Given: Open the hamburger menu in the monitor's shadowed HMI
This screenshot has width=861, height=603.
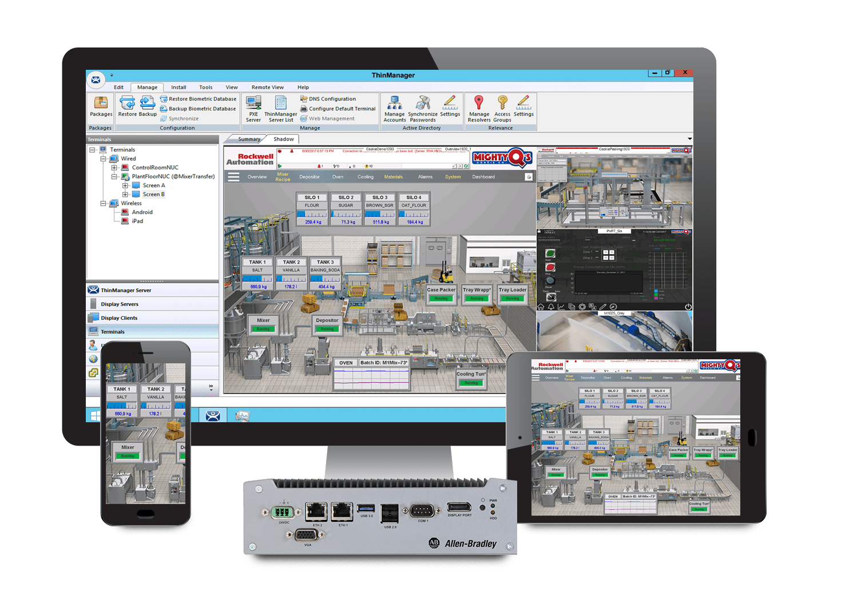Looking at the screenshot, I should click(233, 177).
